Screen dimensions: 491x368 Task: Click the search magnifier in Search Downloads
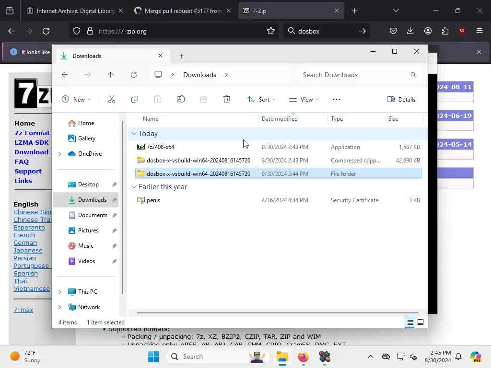(x=413, y=75)
